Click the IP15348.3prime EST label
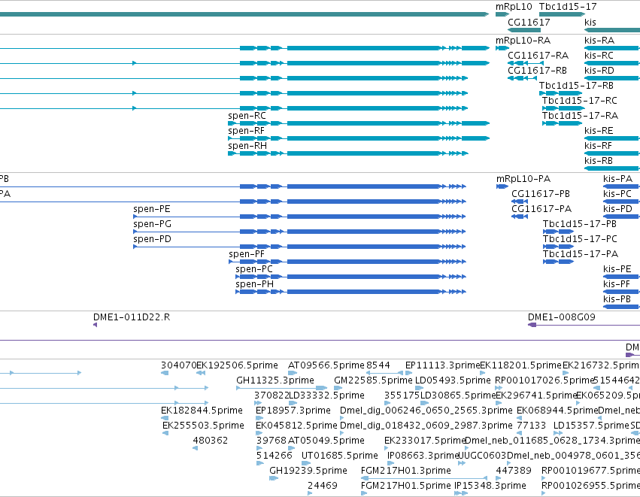 490,486
